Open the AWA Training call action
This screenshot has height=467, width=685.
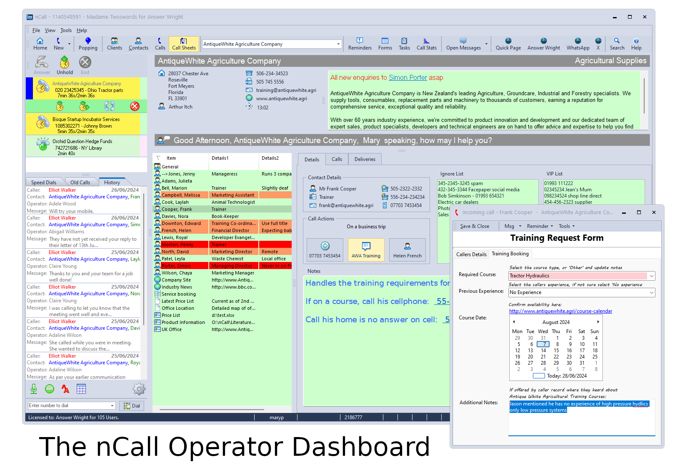coord(366,250)
